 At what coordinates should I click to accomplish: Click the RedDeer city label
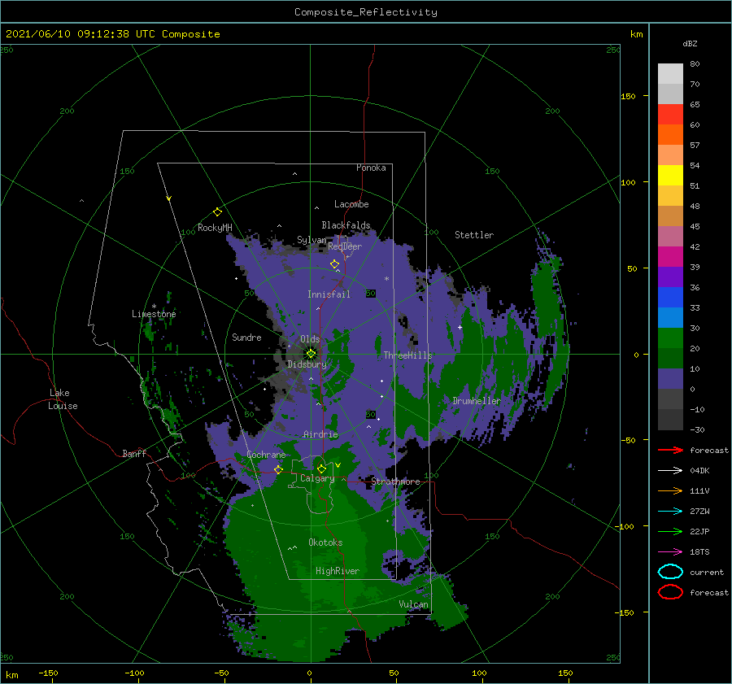click(345, 246)
